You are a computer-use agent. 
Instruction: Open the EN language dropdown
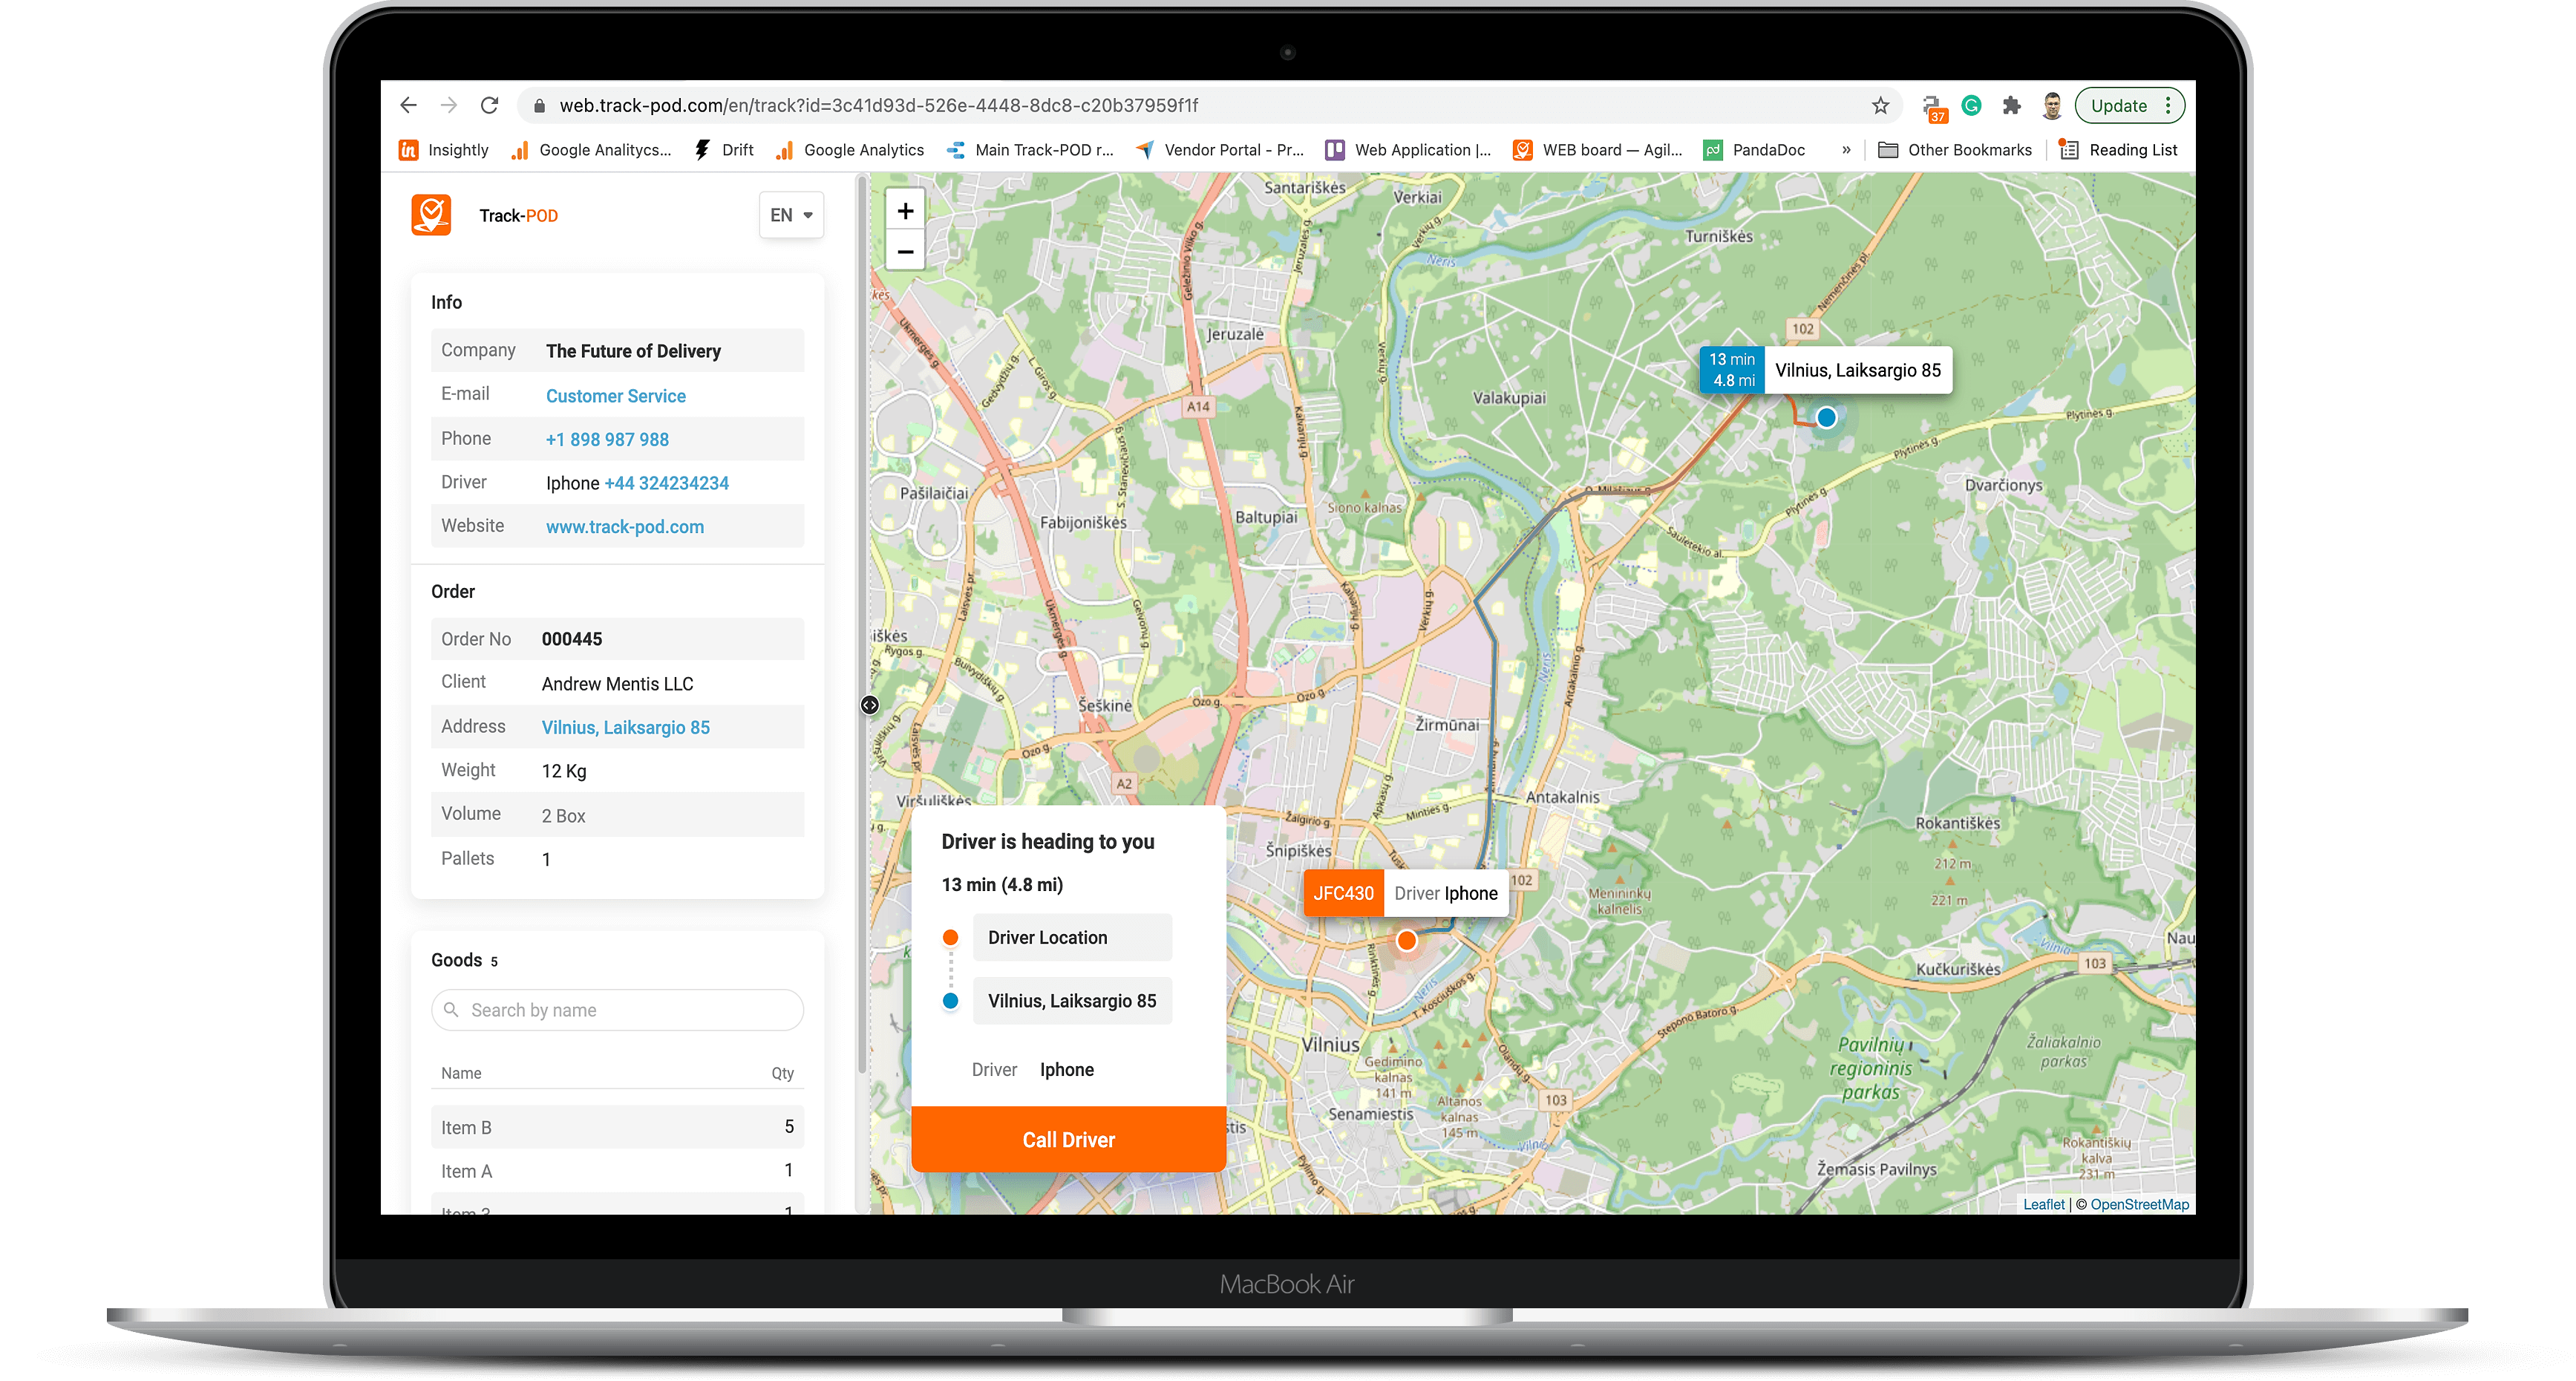[791, 215]
